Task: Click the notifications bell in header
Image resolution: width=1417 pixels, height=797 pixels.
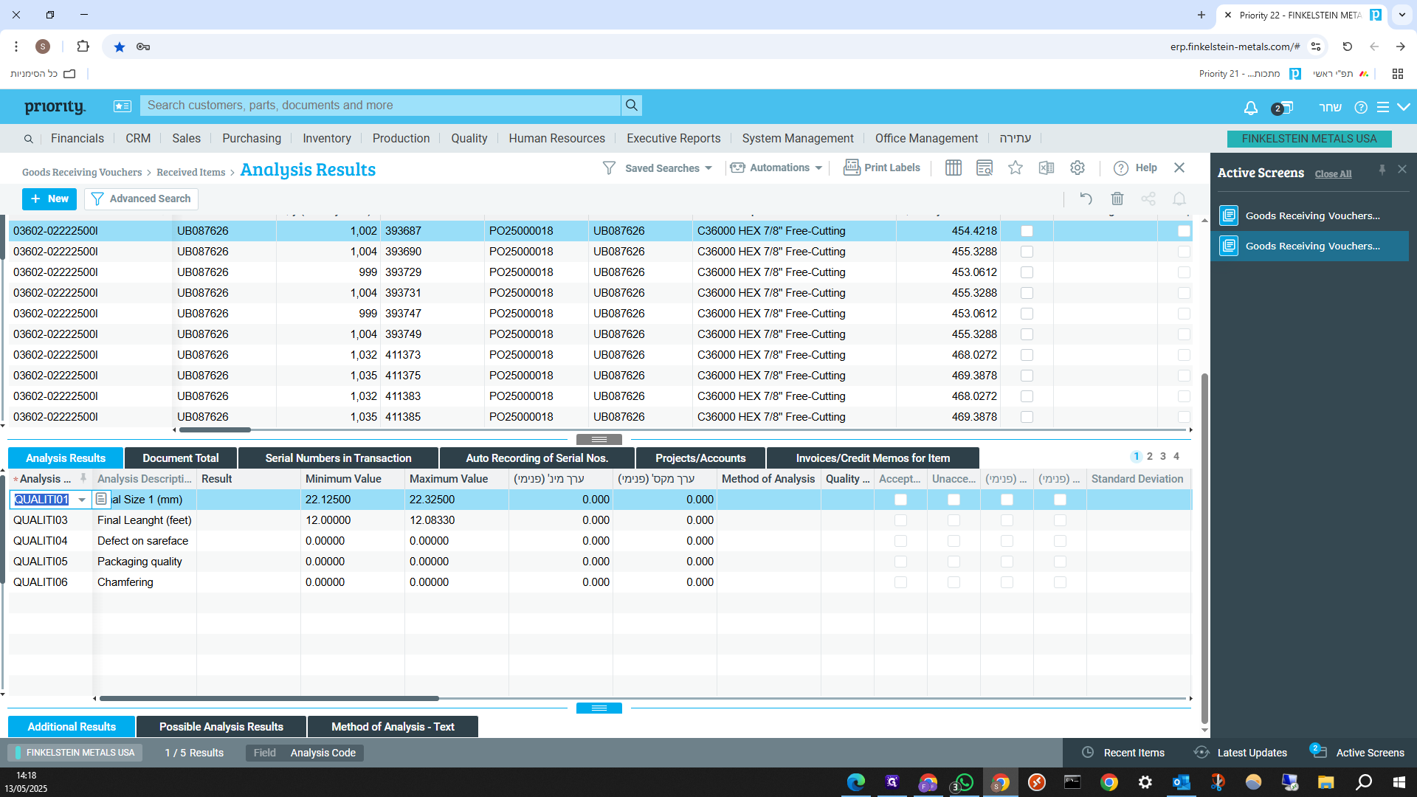Action: [1250, 108]
